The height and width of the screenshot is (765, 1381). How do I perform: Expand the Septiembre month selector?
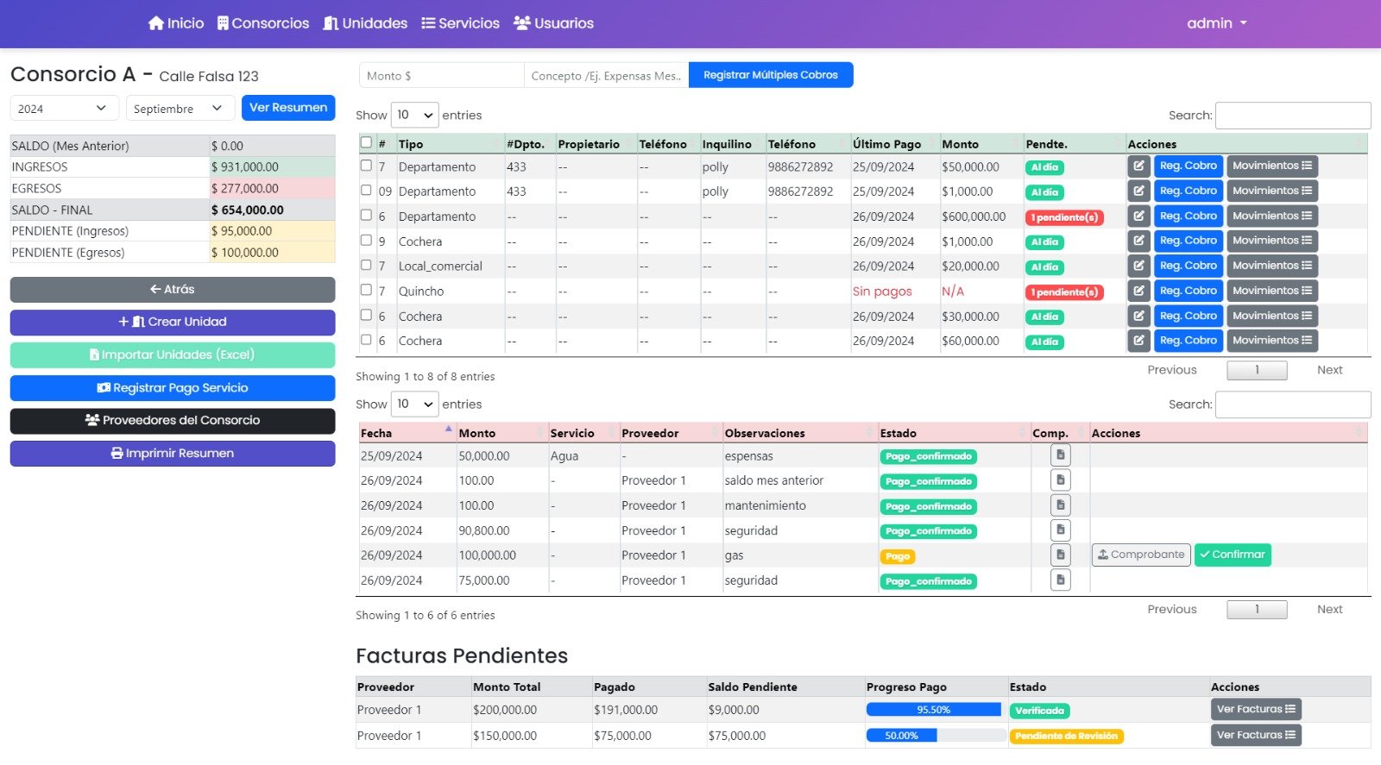point(180,109)
